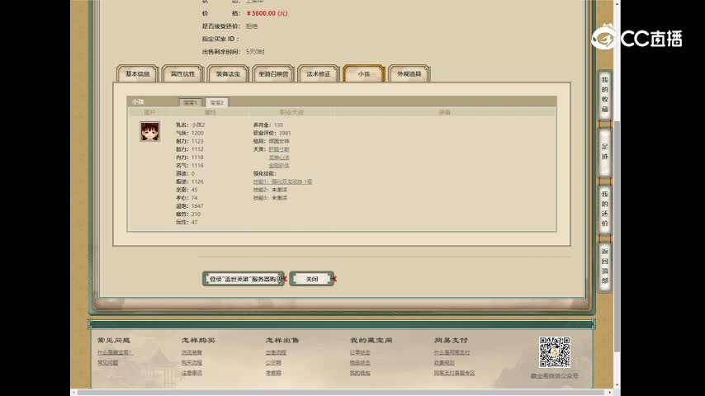Open 足迹 in the side panel
The image size is (705, 396).
pos(604,152)
